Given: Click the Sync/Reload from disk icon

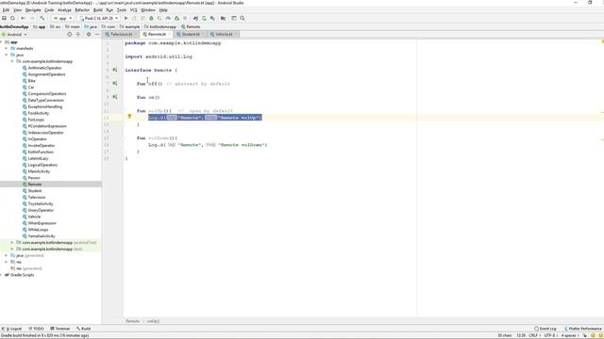Looking at the screenshot, I should pyautogui.click(x=12, y=18).
